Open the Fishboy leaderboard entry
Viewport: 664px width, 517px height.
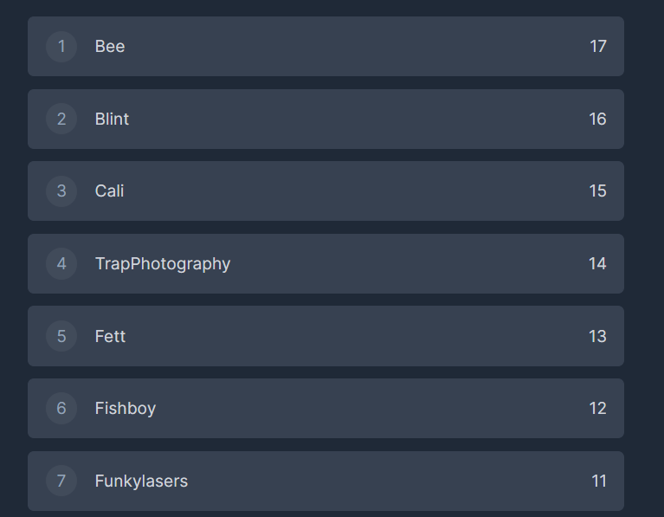tap(126, 408)
